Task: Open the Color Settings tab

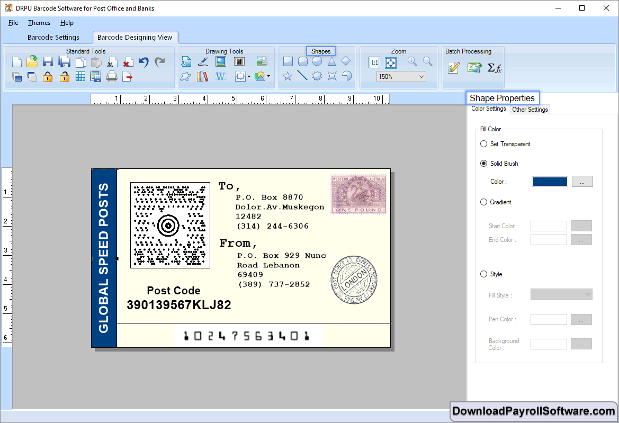Action: pos(488,109)
